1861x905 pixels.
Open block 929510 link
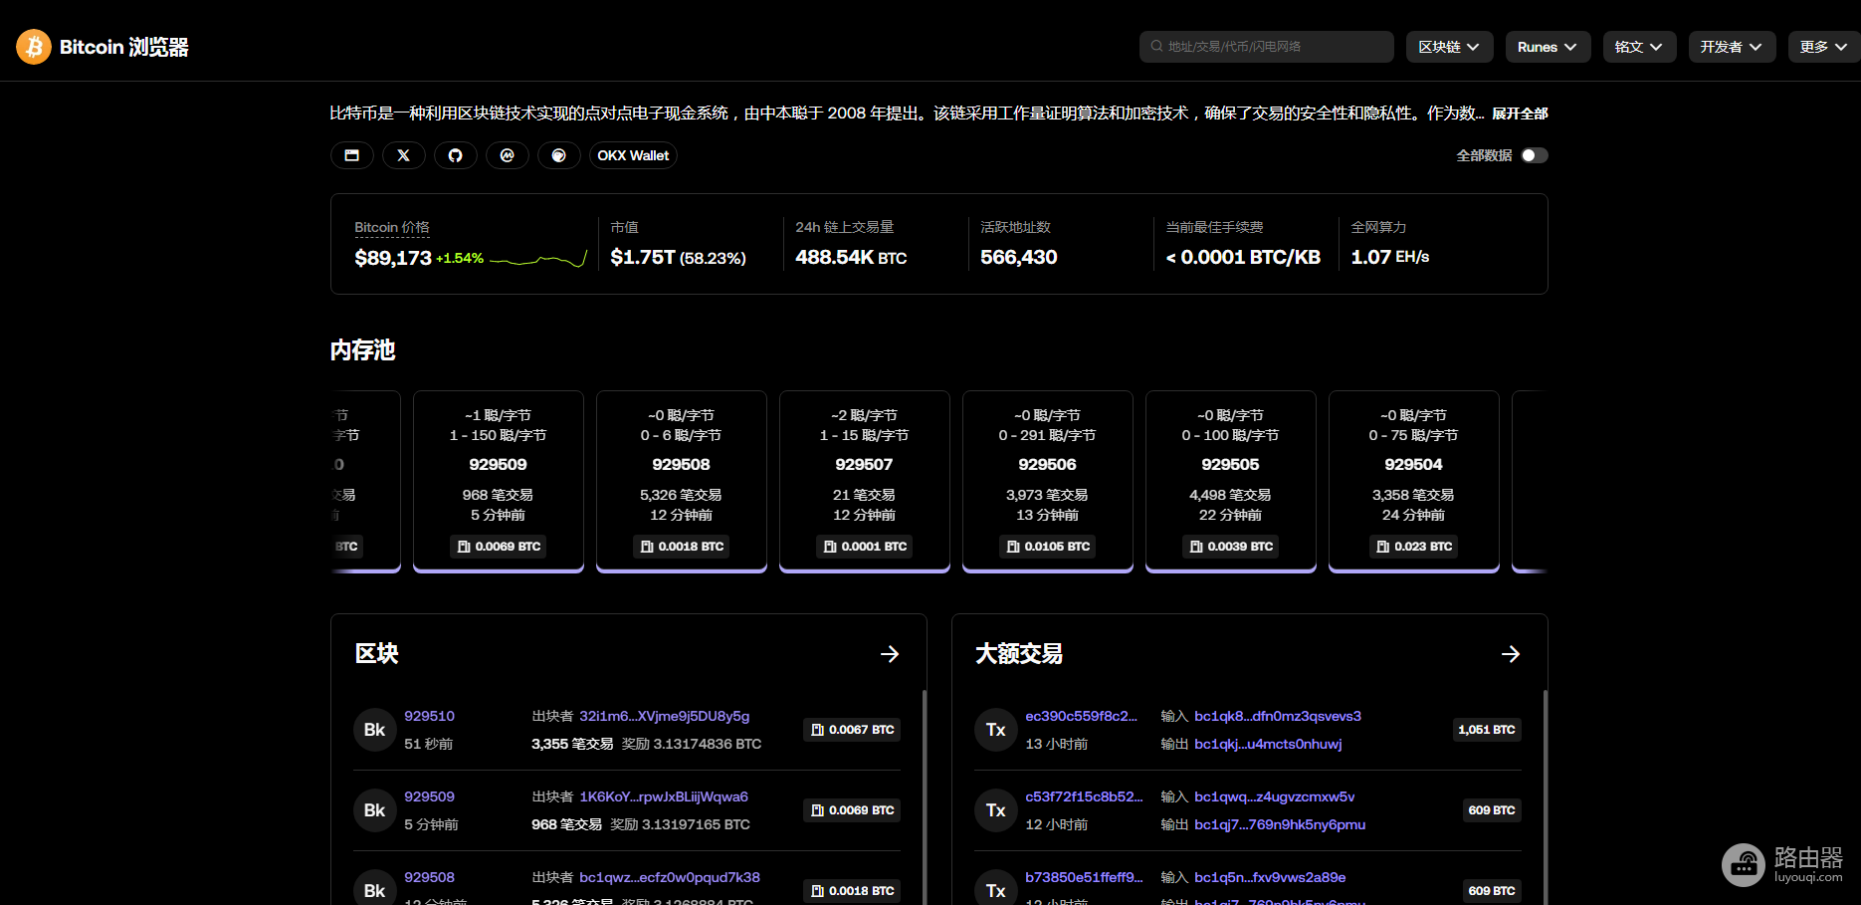pyautogui.click(x=429, y=716)
